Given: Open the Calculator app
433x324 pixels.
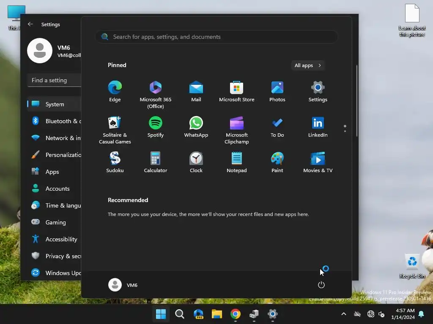Looking at the screenshot, I should point(156,162).
